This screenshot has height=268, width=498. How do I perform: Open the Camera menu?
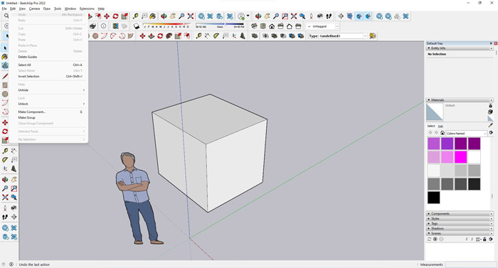34,9
